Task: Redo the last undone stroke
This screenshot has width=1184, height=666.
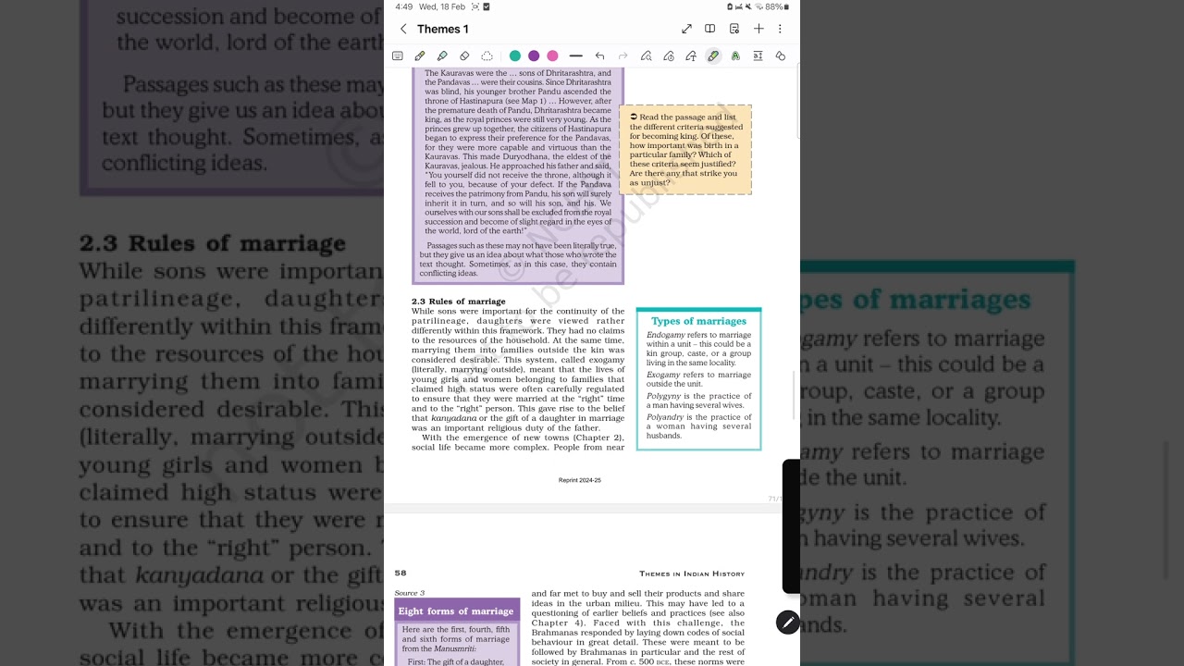Action: coord(623,56)
